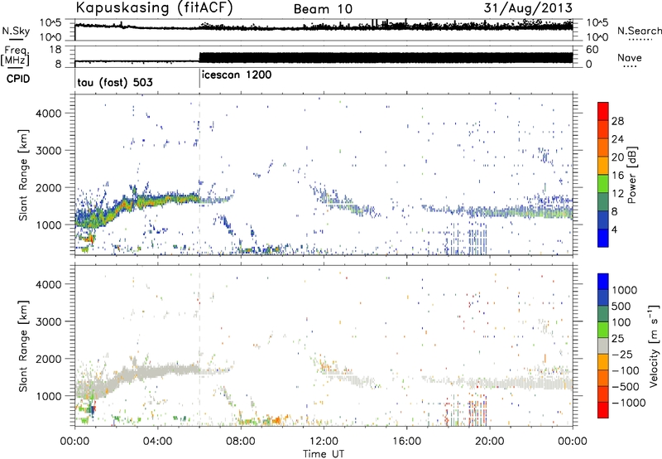
Task: Click the 'N.Sky' legend label
Action: tap(16, 31)
